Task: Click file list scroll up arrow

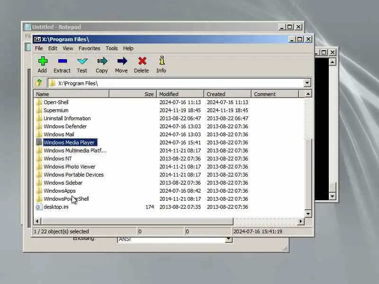Action: [308, 94]
